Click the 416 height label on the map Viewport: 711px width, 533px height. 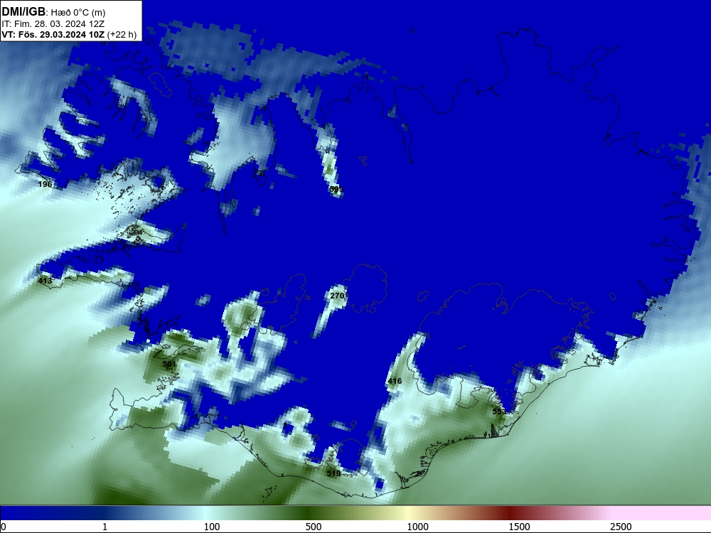[395, 381]
